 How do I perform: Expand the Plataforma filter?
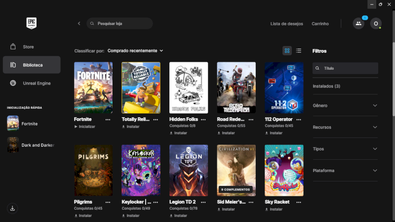tap(345, 171)
